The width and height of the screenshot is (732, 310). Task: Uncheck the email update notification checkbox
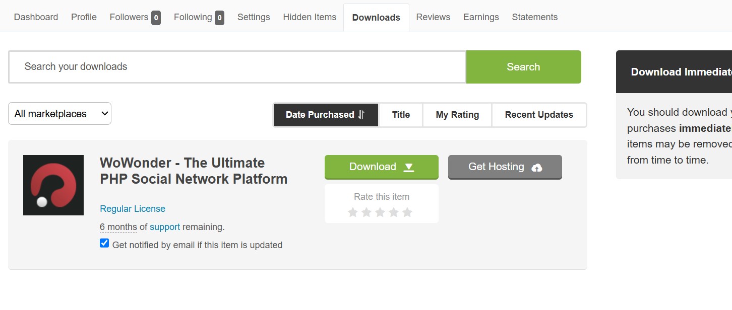pos(104,244)
